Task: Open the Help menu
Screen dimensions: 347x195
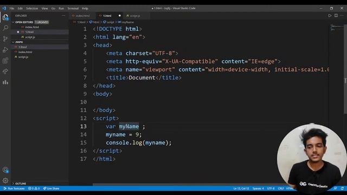Action: coord(85,9)
